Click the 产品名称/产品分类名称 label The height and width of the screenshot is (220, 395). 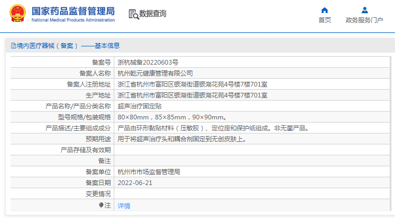pos(78,106)
